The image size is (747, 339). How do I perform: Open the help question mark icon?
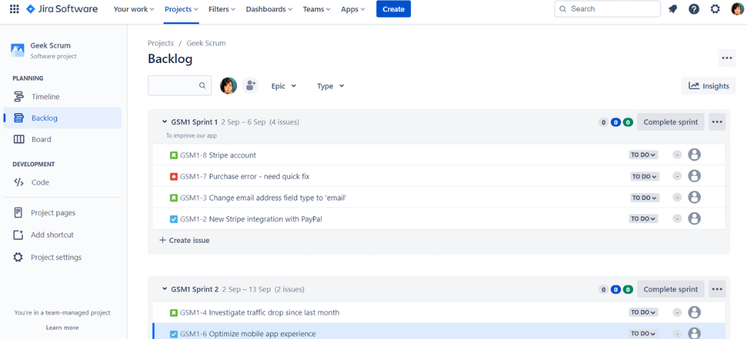pos(694,9)
